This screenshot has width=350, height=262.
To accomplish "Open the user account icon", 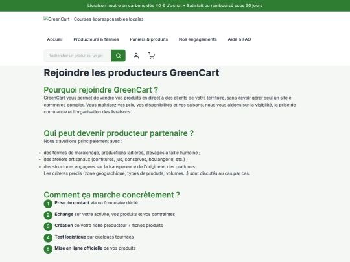I will (136, 56).
